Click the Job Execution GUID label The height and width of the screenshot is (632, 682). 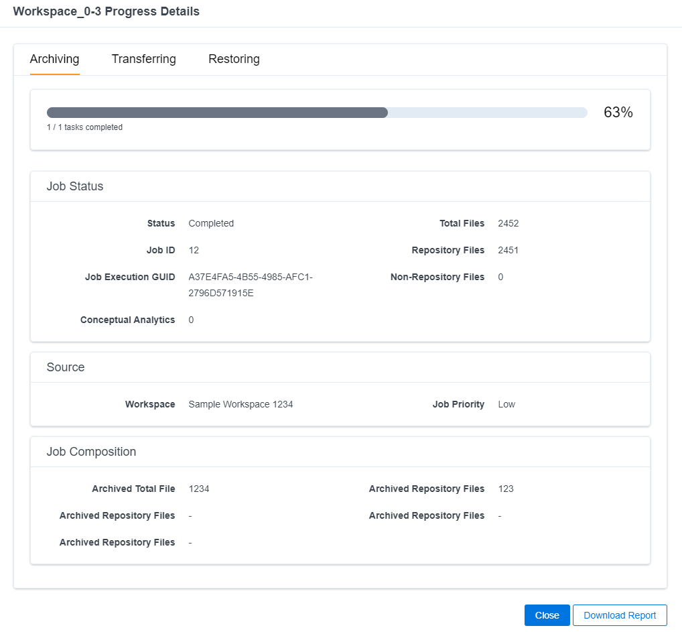coord(130,277)
